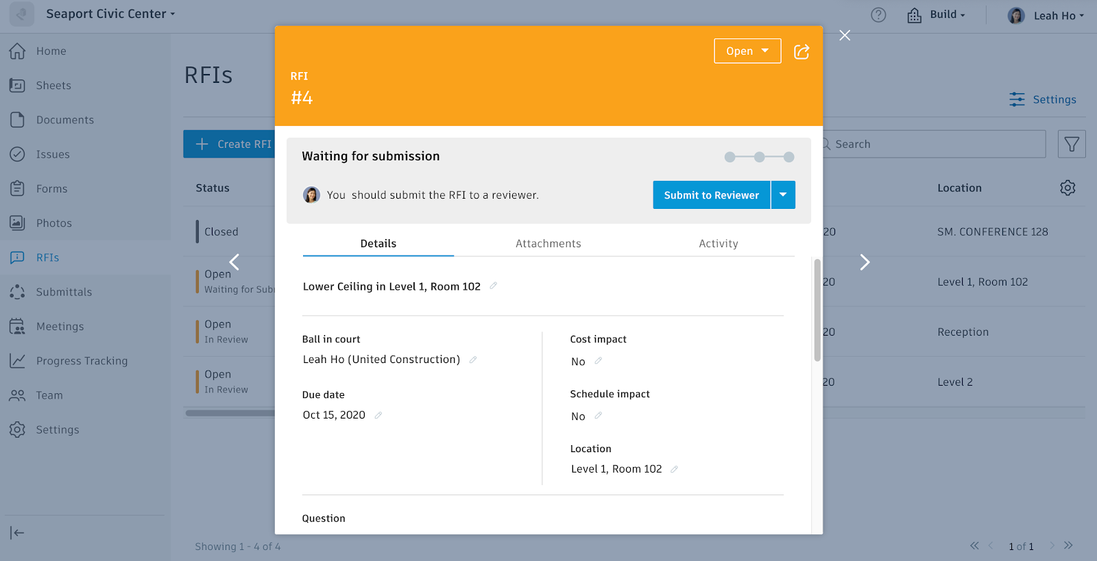The height and width of the screenshot is (561, 1097).
Task: Open the filter funnel icon
Action: click(1072, 144)
